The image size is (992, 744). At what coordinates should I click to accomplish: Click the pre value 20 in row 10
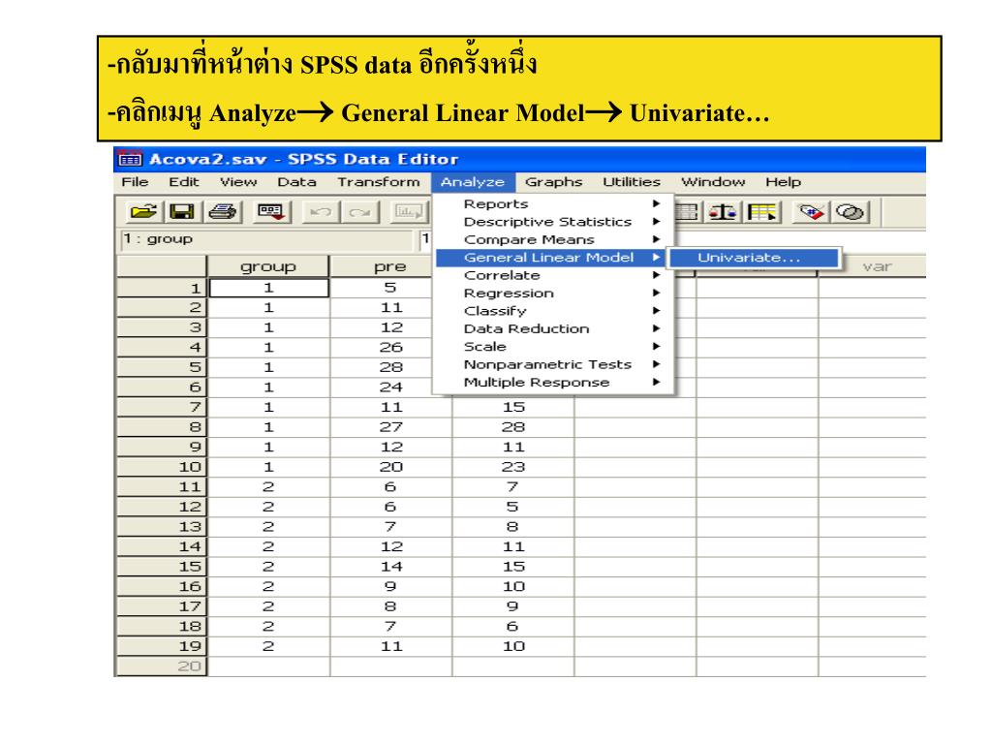pos(391,467)
